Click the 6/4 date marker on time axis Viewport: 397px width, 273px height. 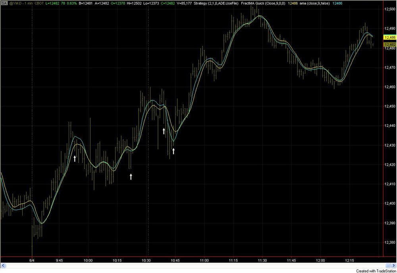tap(32, 260)
